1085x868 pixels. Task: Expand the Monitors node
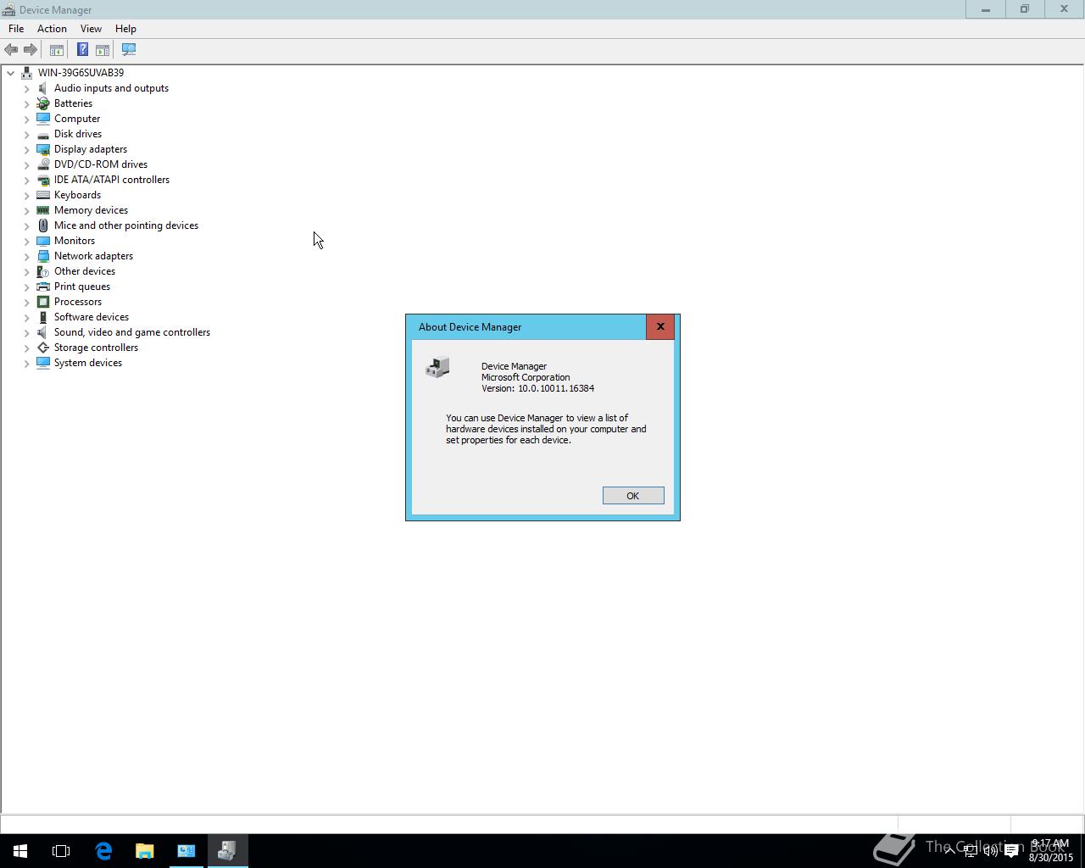[x=27, y=241]
